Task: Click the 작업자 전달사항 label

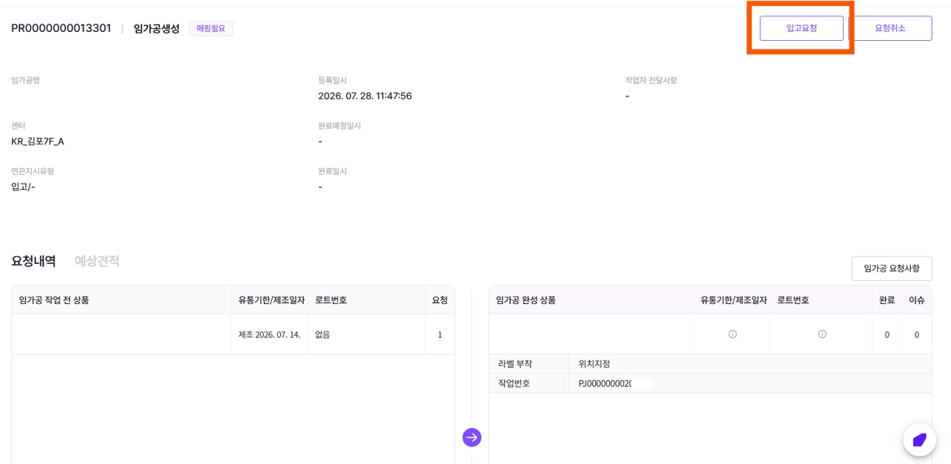Action: (651, 80)
